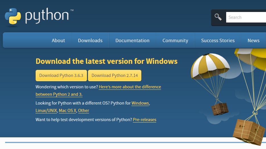Image resolution: width=266 pixels, height=149 pixels.
Task: Follow the Mac OS X link
Action: click(67, 111)
